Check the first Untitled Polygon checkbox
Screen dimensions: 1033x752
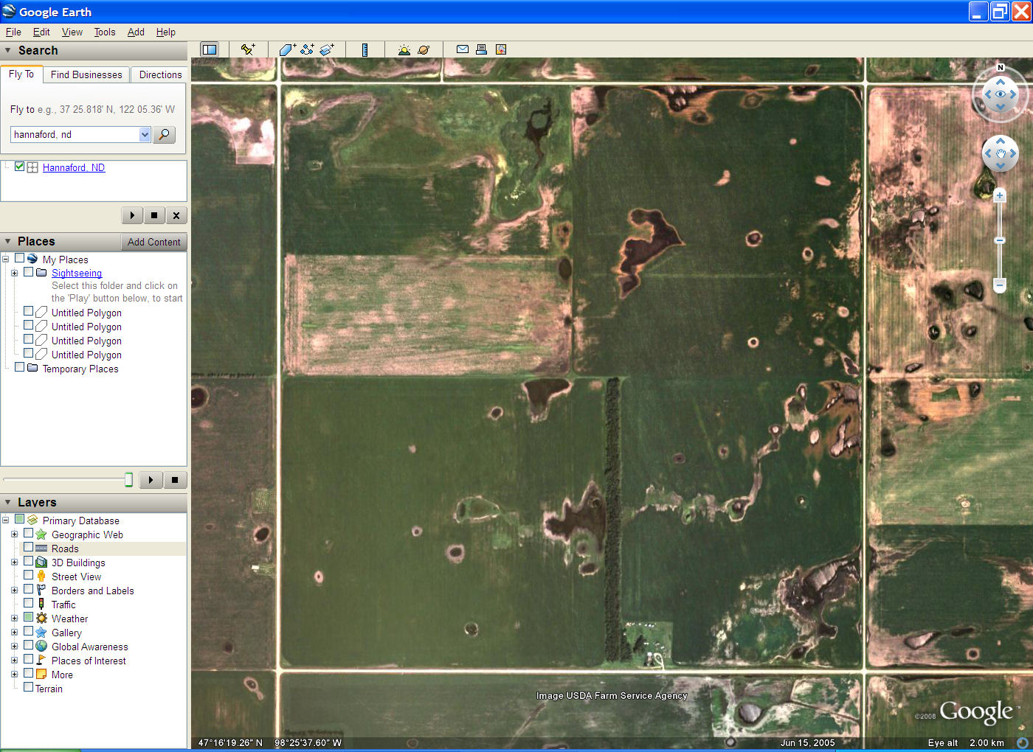pyautogui.click(x=28, y=311)
